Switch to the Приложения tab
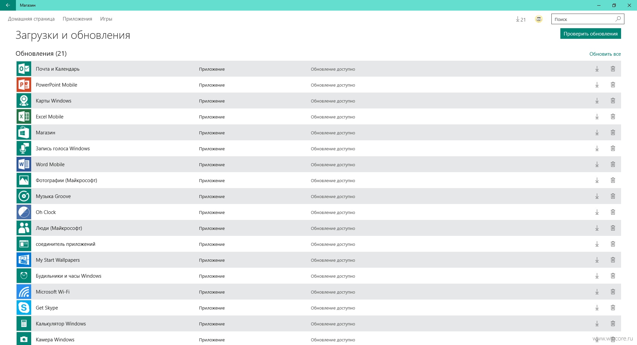Image resolution: width=637 pixels, height=345 pixels. (x=77, y=19)
